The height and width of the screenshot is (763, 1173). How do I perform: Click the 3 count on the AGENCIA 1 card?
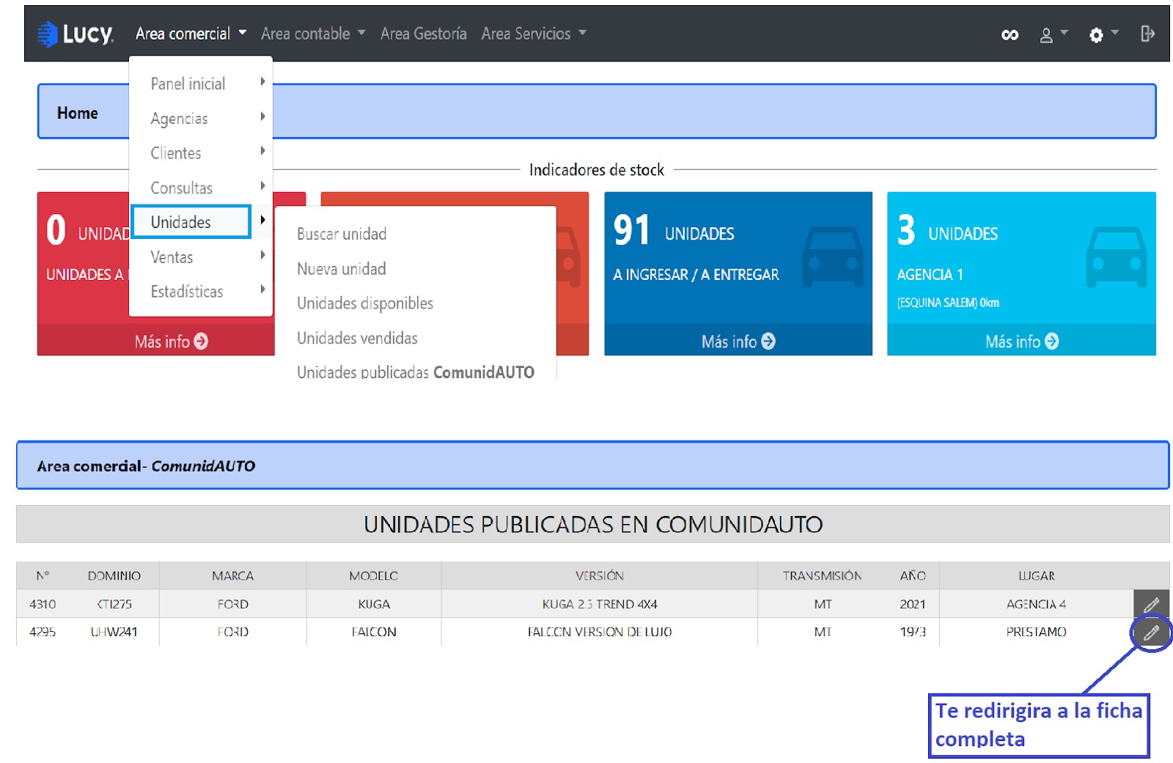click(x=906, y=230)
